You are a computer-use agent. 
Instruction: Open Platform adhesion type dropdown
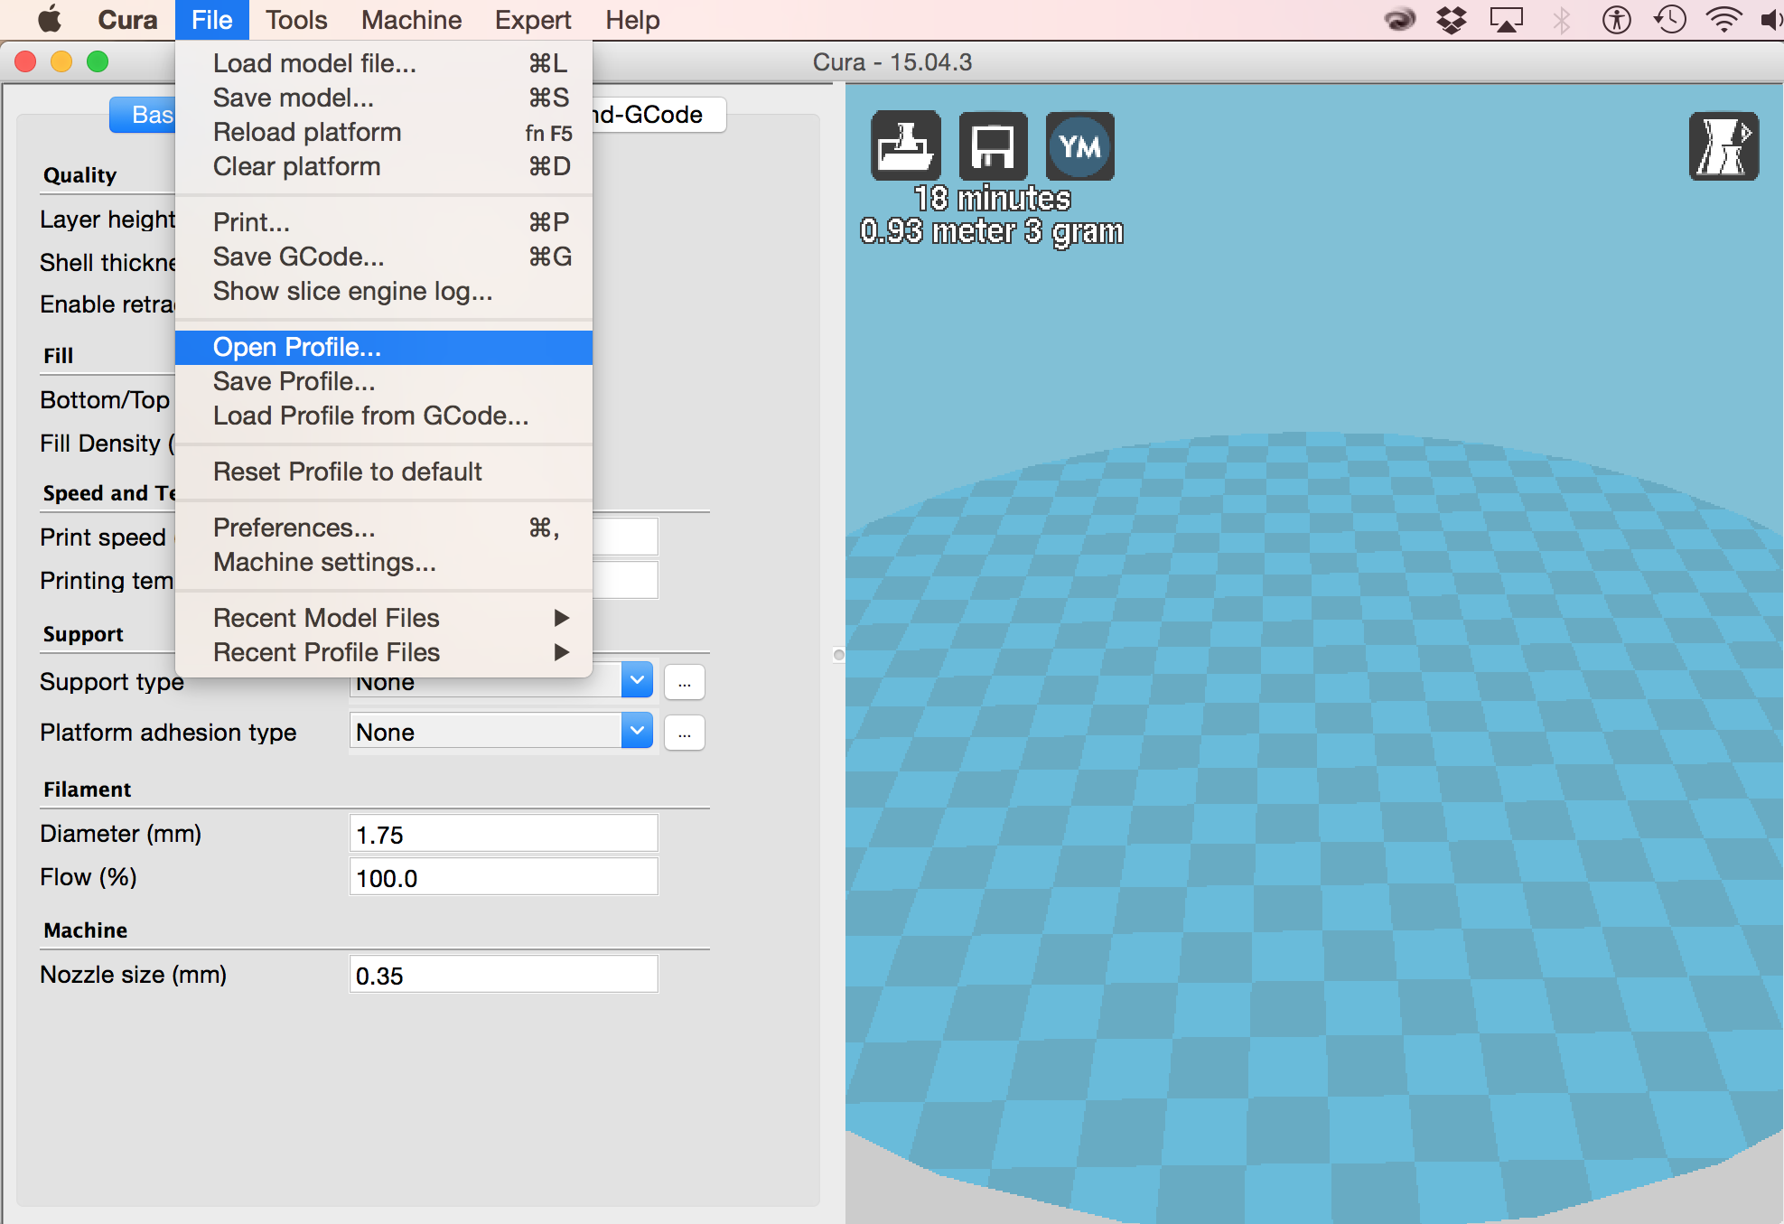click(x=637, y=732)
